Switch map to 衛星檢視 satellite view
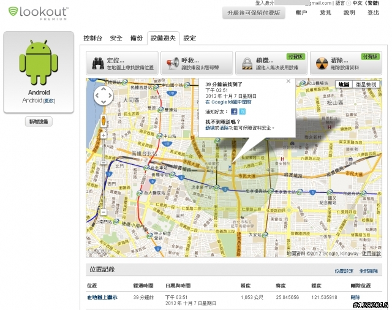Viewport: 392px width, 310px height. 366,85
